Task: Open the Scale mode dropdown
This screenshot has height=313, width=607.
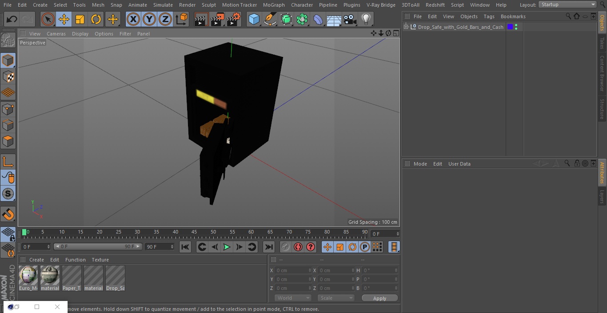Action: click(x=336, y=298)
